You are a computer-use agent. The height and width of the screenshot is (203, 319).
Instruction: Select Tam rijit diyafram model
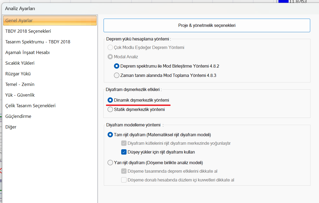coord(110,135)
